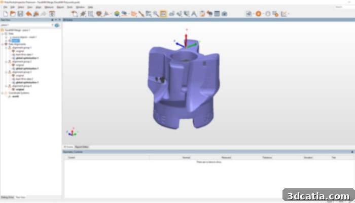Click the chart graph toolbar icon
The image size is (355, 203).
pos(283,14)
